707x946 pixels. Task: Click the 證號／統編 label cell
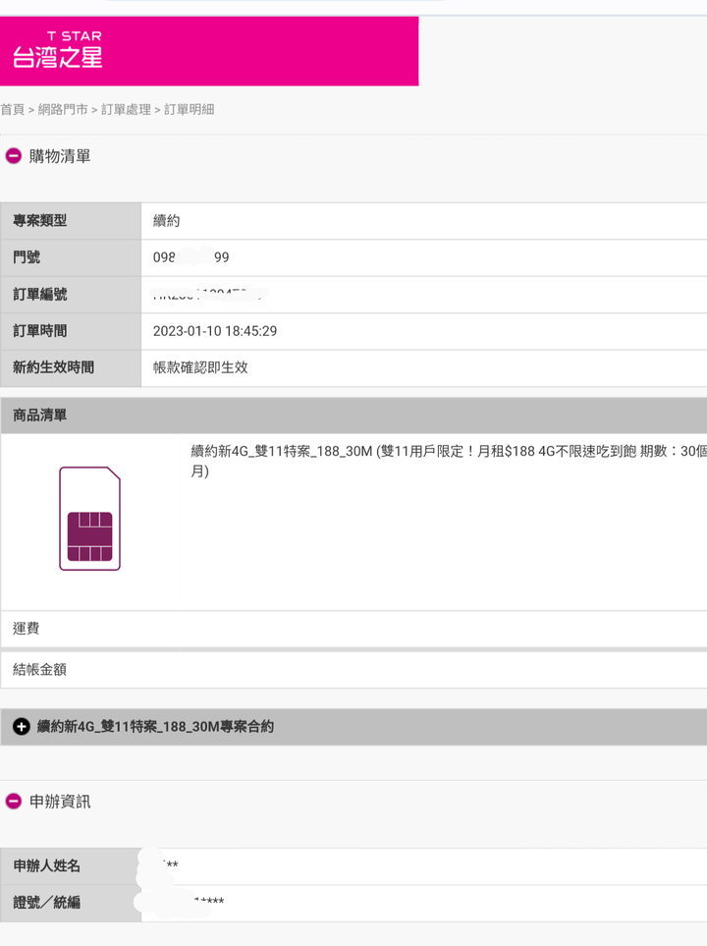tap(71, 903)
